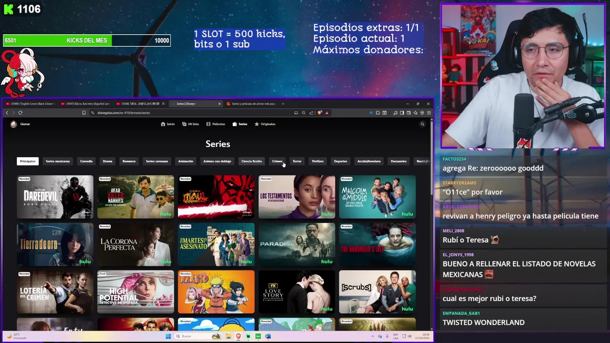This screenshot has width=610, height=343.
Task: Click the browser back arrow
Action: pyautogui.click(x=7, y=113)
